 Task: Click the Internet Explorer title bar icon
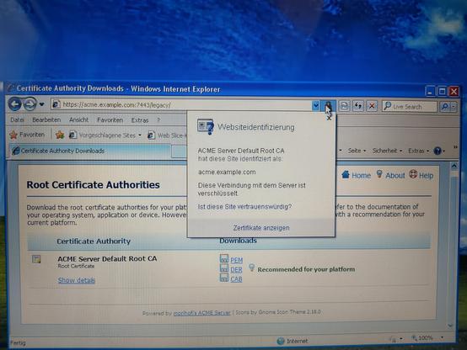click(x=10, y=87)
